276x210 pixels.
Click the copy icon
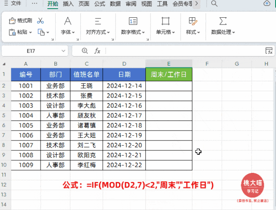coord(41,32)
